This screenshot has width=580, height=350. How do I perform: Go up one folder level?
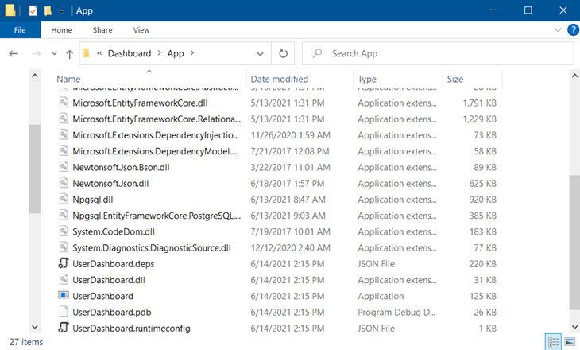click(70, 54)
